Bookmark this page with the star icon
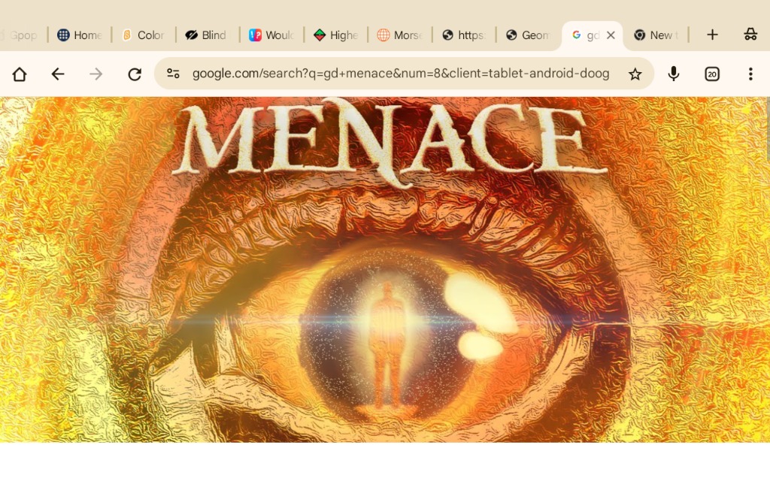 pos(635,74)
